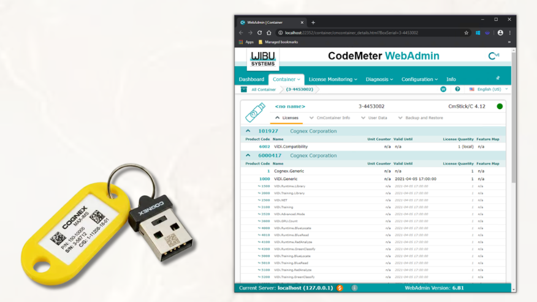
Task: Click the browser address bar URL
Action: (x=351, y=33)
